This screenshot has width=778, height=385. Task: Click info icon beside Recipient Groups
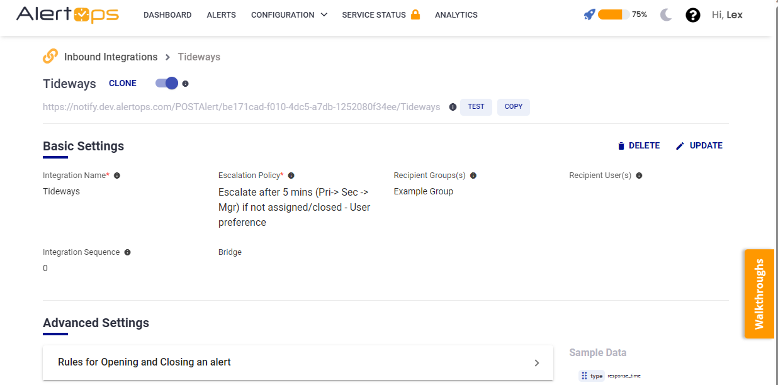[x=473, y=176]
